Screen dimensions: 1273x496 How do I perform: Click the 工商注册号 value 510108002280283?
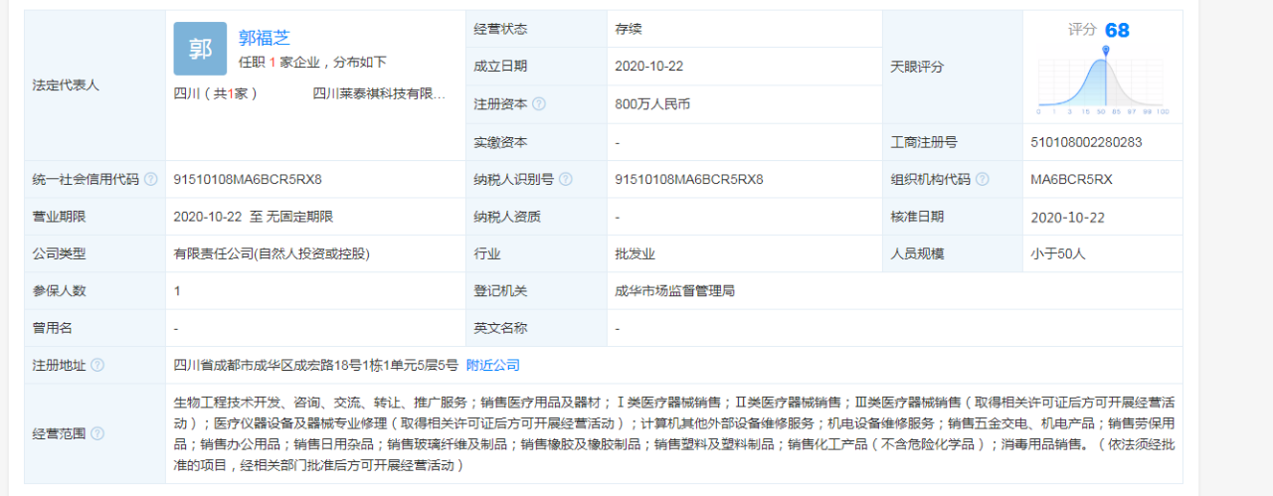pos(1086,142)
